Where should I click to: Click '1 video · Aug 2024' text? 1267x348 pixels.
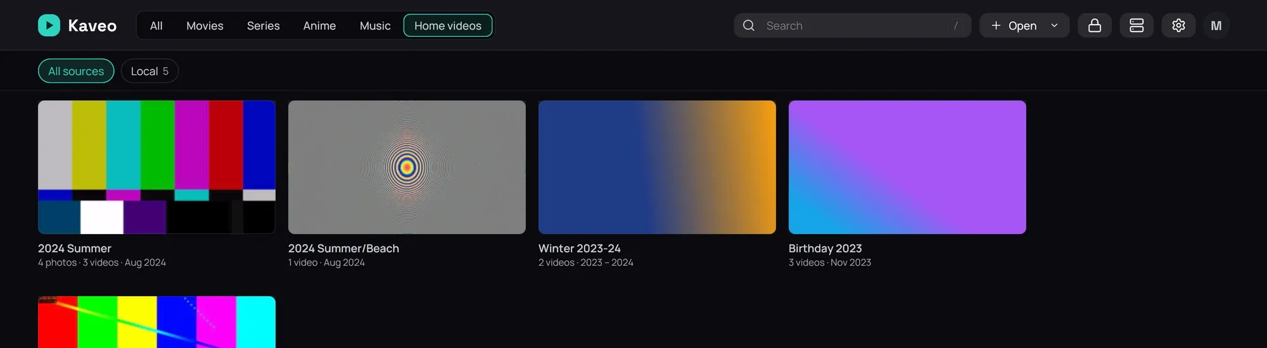tap(326, 263)
